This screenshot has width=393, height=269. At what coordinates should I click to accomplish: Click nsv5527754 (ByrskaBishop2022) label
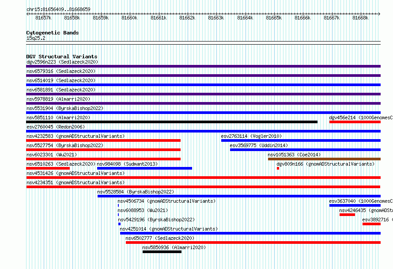pos(65,145)
